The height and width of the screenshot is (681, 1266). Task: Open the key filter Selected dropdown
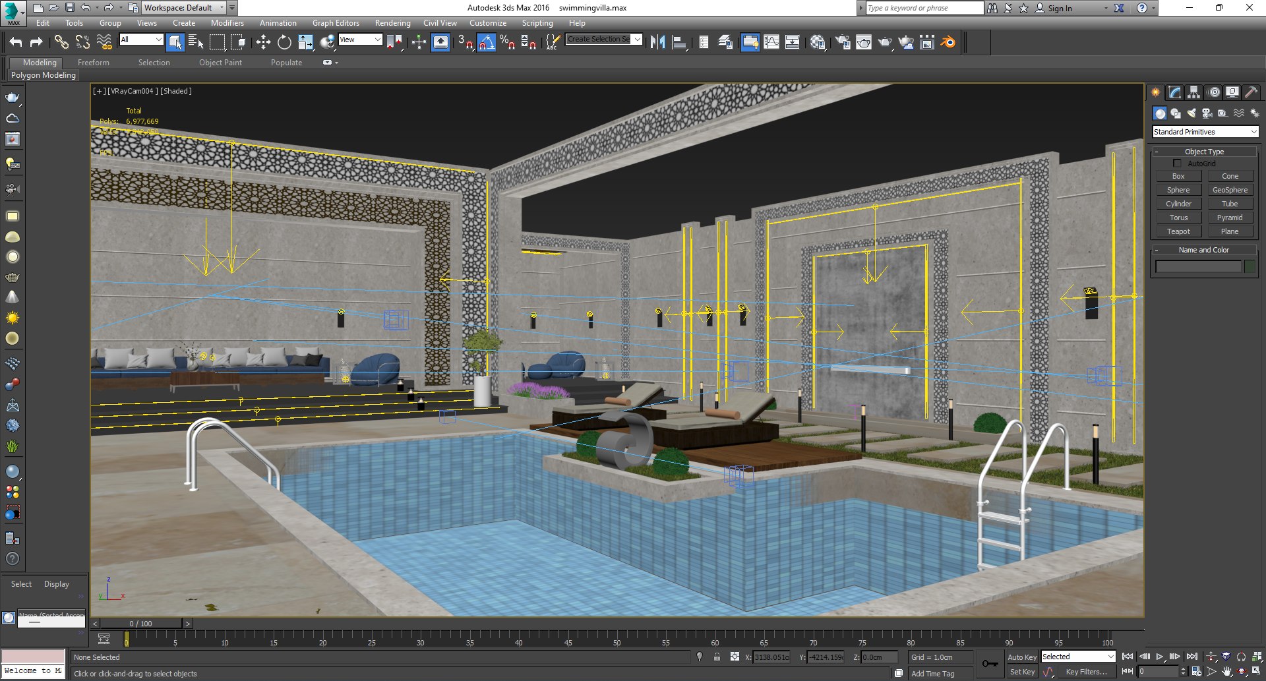pyautogui.click(x=1077, y=657)
